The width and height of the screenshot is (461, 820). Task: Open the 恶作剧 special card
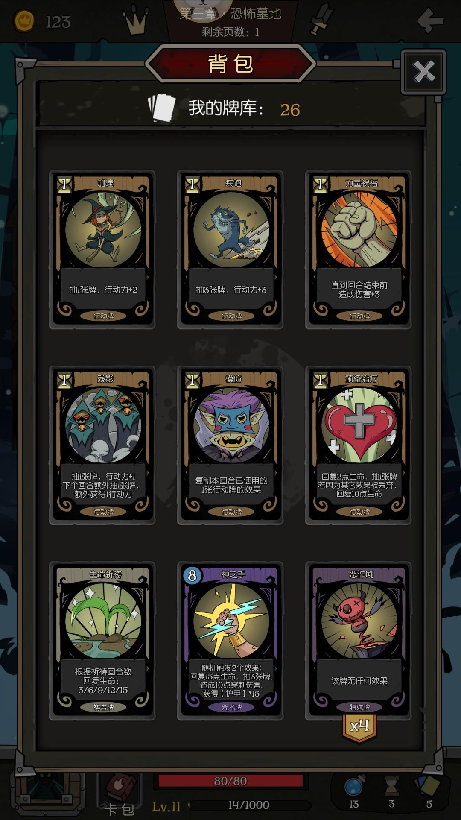pos(359,641)
